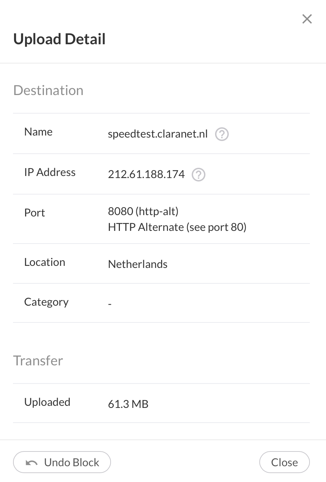
Task: Click the Destination section heading
Action: click(x=48, y=91)
